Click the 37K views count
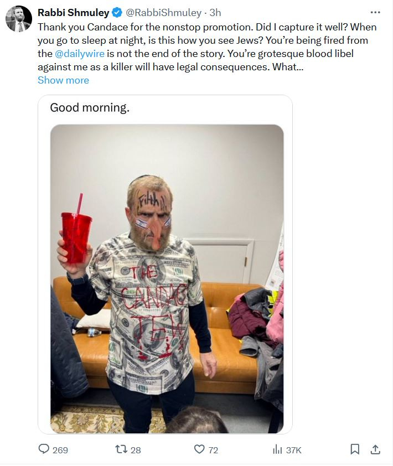The width and height of the screenshot is (393, 466). click(294, 450)
